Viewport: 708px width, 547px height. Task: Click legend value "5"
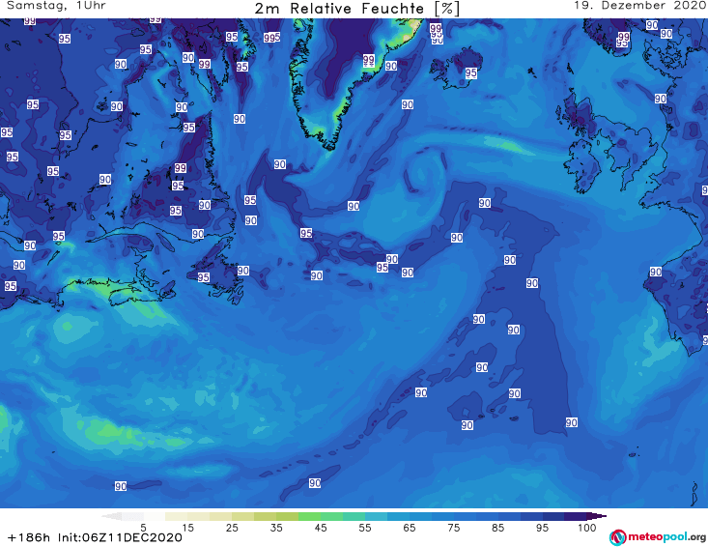click(143, 528)
